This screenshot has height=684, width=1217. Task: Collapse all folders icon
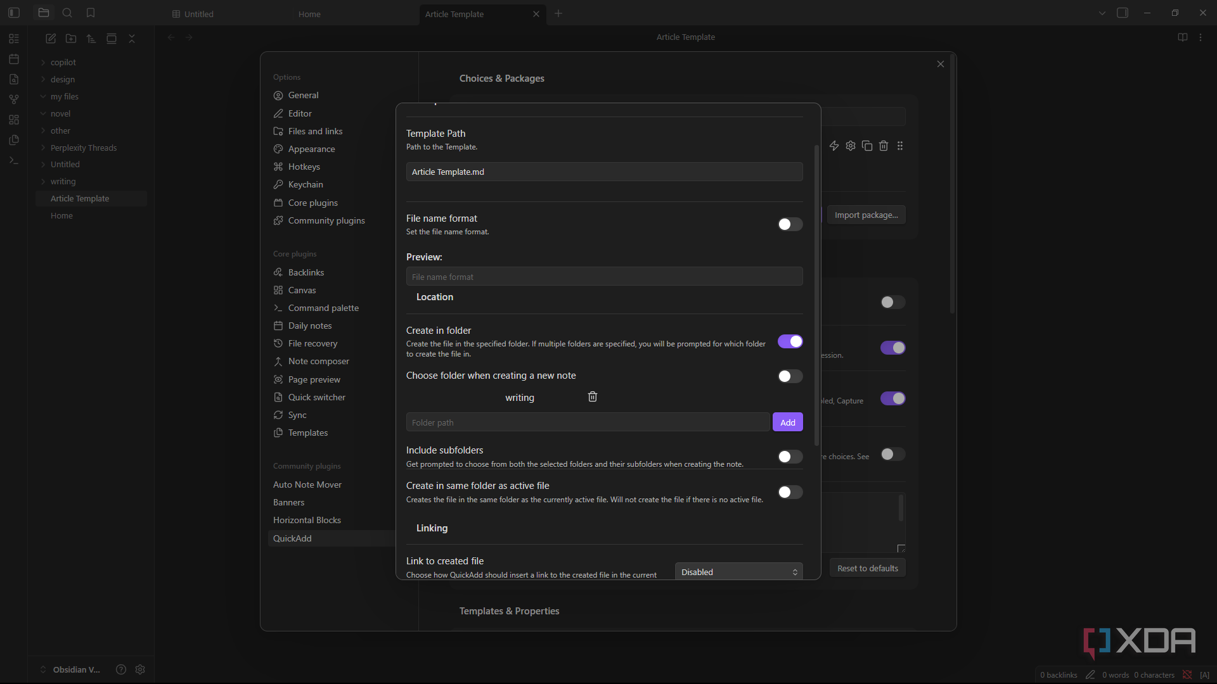132,39
